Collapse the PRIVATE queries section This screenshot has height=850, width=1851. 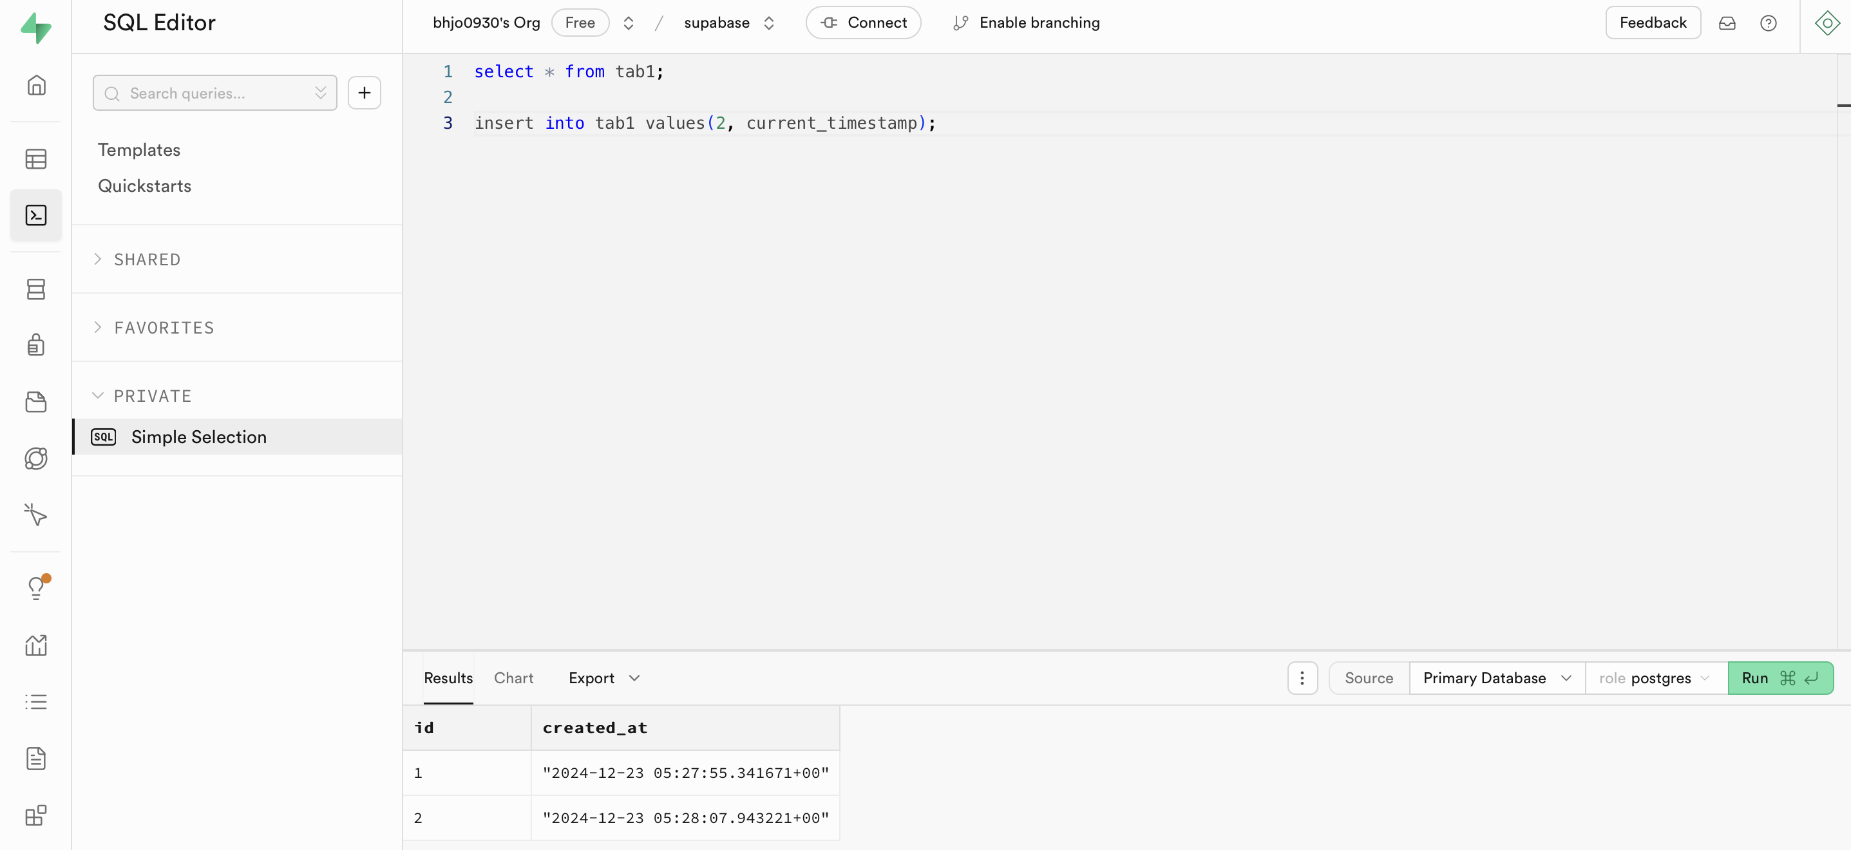(153, 396)
